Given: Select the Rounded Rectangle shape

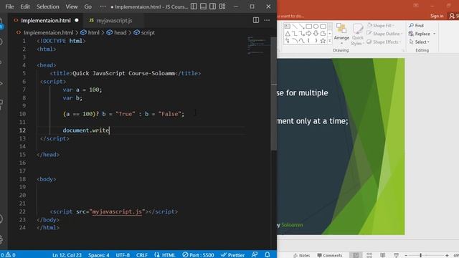Looking at the screenshot, I should coord(323,27).
